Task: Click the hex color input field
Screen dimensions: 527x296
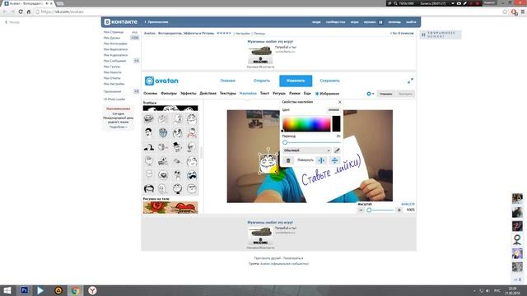Action: point(333,110)
